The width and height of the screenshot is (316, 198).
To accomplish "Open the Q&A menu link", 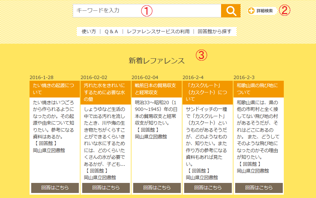I will tap(111, 31).
